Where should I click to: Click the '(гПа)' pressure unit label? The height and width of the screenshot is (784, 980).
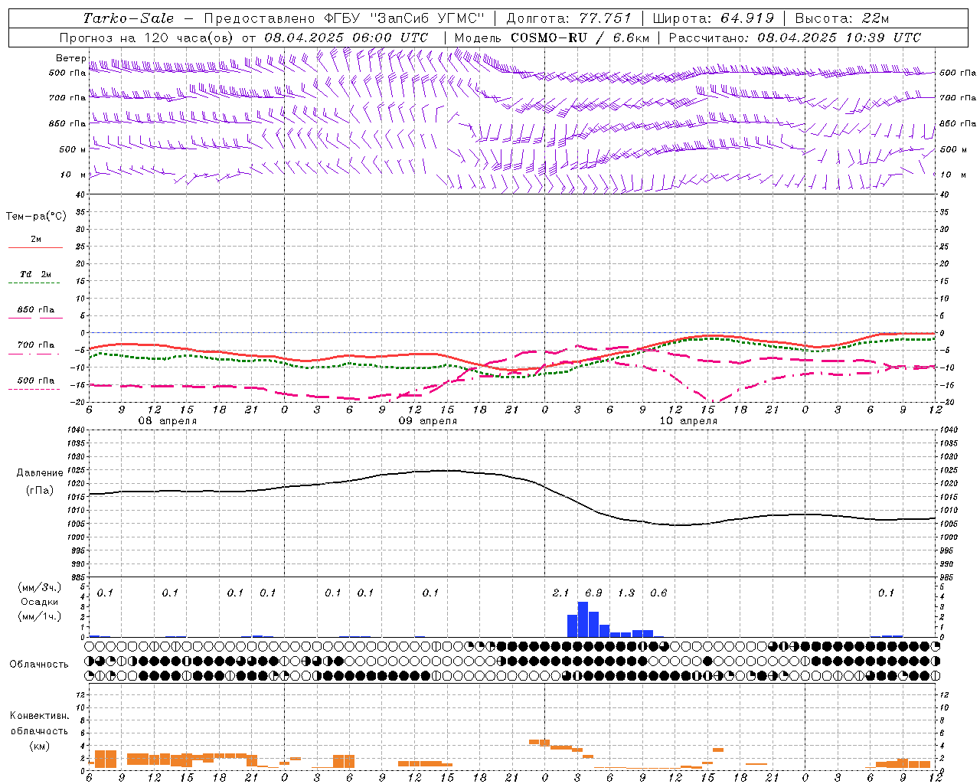(40, 491)
